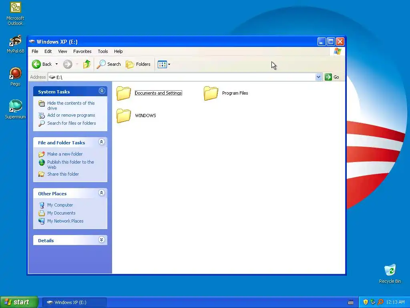Open My Computer under Other Places
This screenshot has height=308, width=410.
coord(60,205)
